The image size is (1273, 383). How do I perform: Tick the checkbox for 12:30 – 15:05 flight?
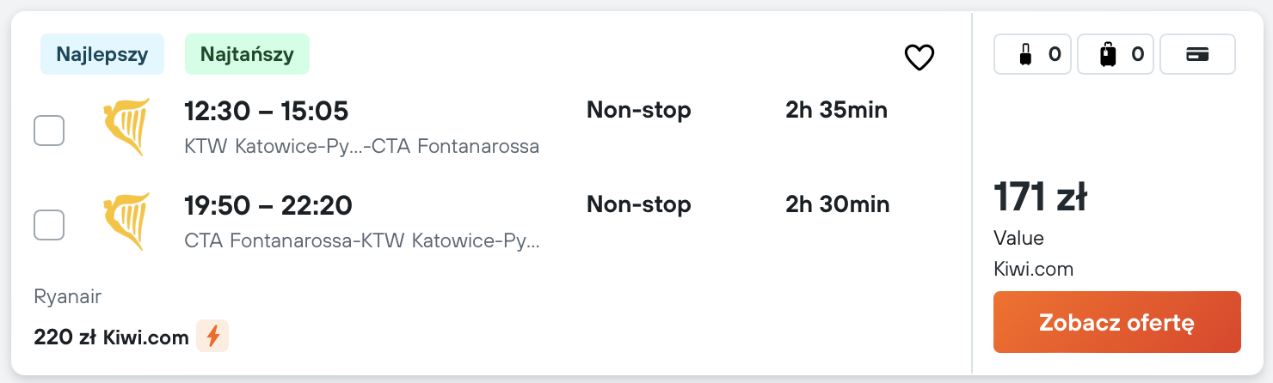[x=49, y=131]
